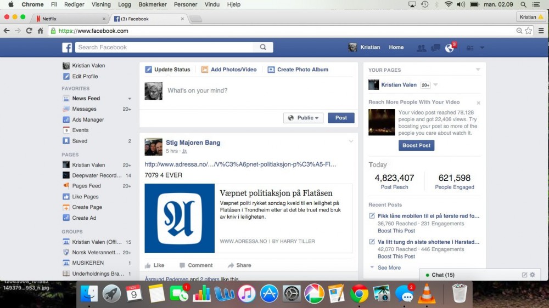
Task: Open Launchpad rocket in the Dock
Action: pyautogui.click(x=111, y=293)
